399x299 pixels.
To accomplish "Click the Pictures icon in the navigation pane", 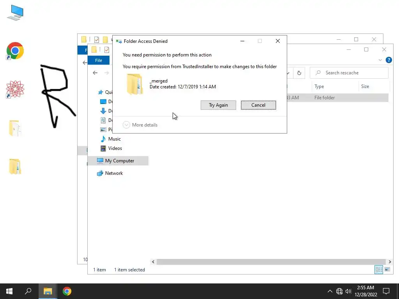I will tap(103, 129).
